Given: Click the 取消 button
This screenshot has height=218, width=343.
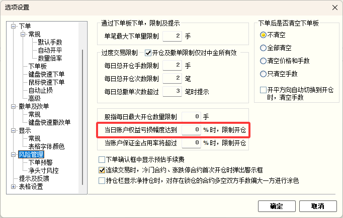Looking at the screenshot, I should click(x=318, y=206).
